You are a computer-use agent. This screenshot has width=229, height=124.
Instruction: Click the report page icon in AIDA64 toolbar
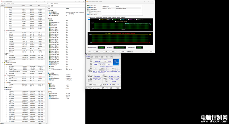click(x=49, y=6)
